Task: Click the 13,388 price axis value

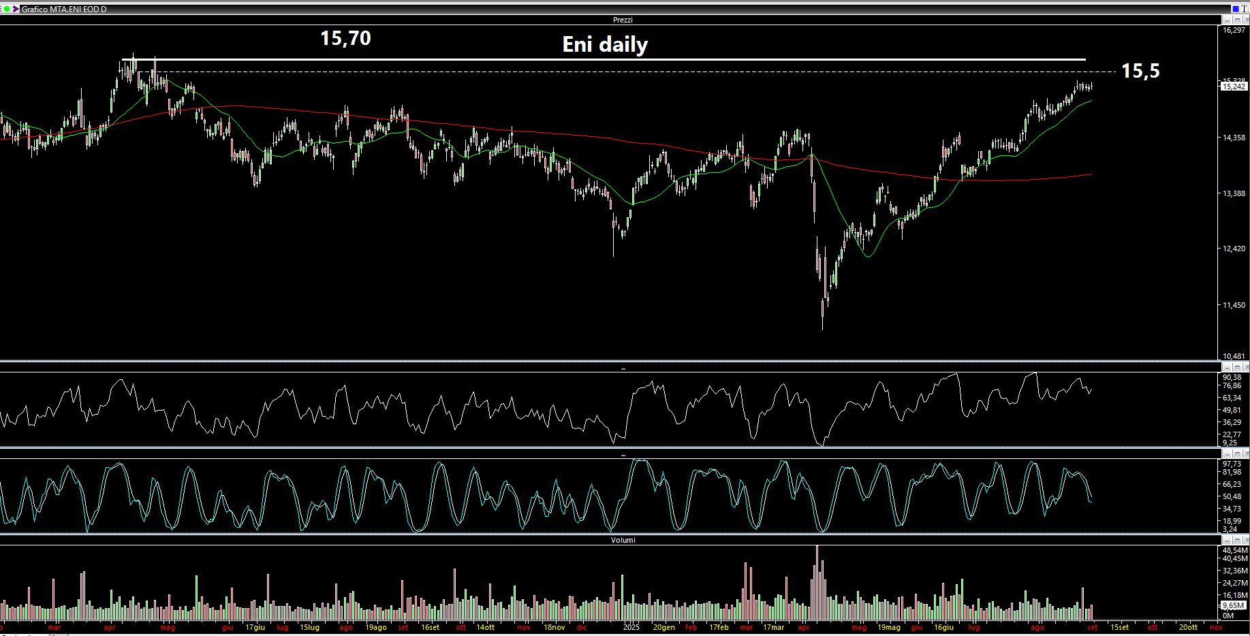Action: point(1234,193)
